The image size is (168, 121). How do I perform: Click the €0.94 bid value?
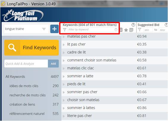(x=142, y=36)
